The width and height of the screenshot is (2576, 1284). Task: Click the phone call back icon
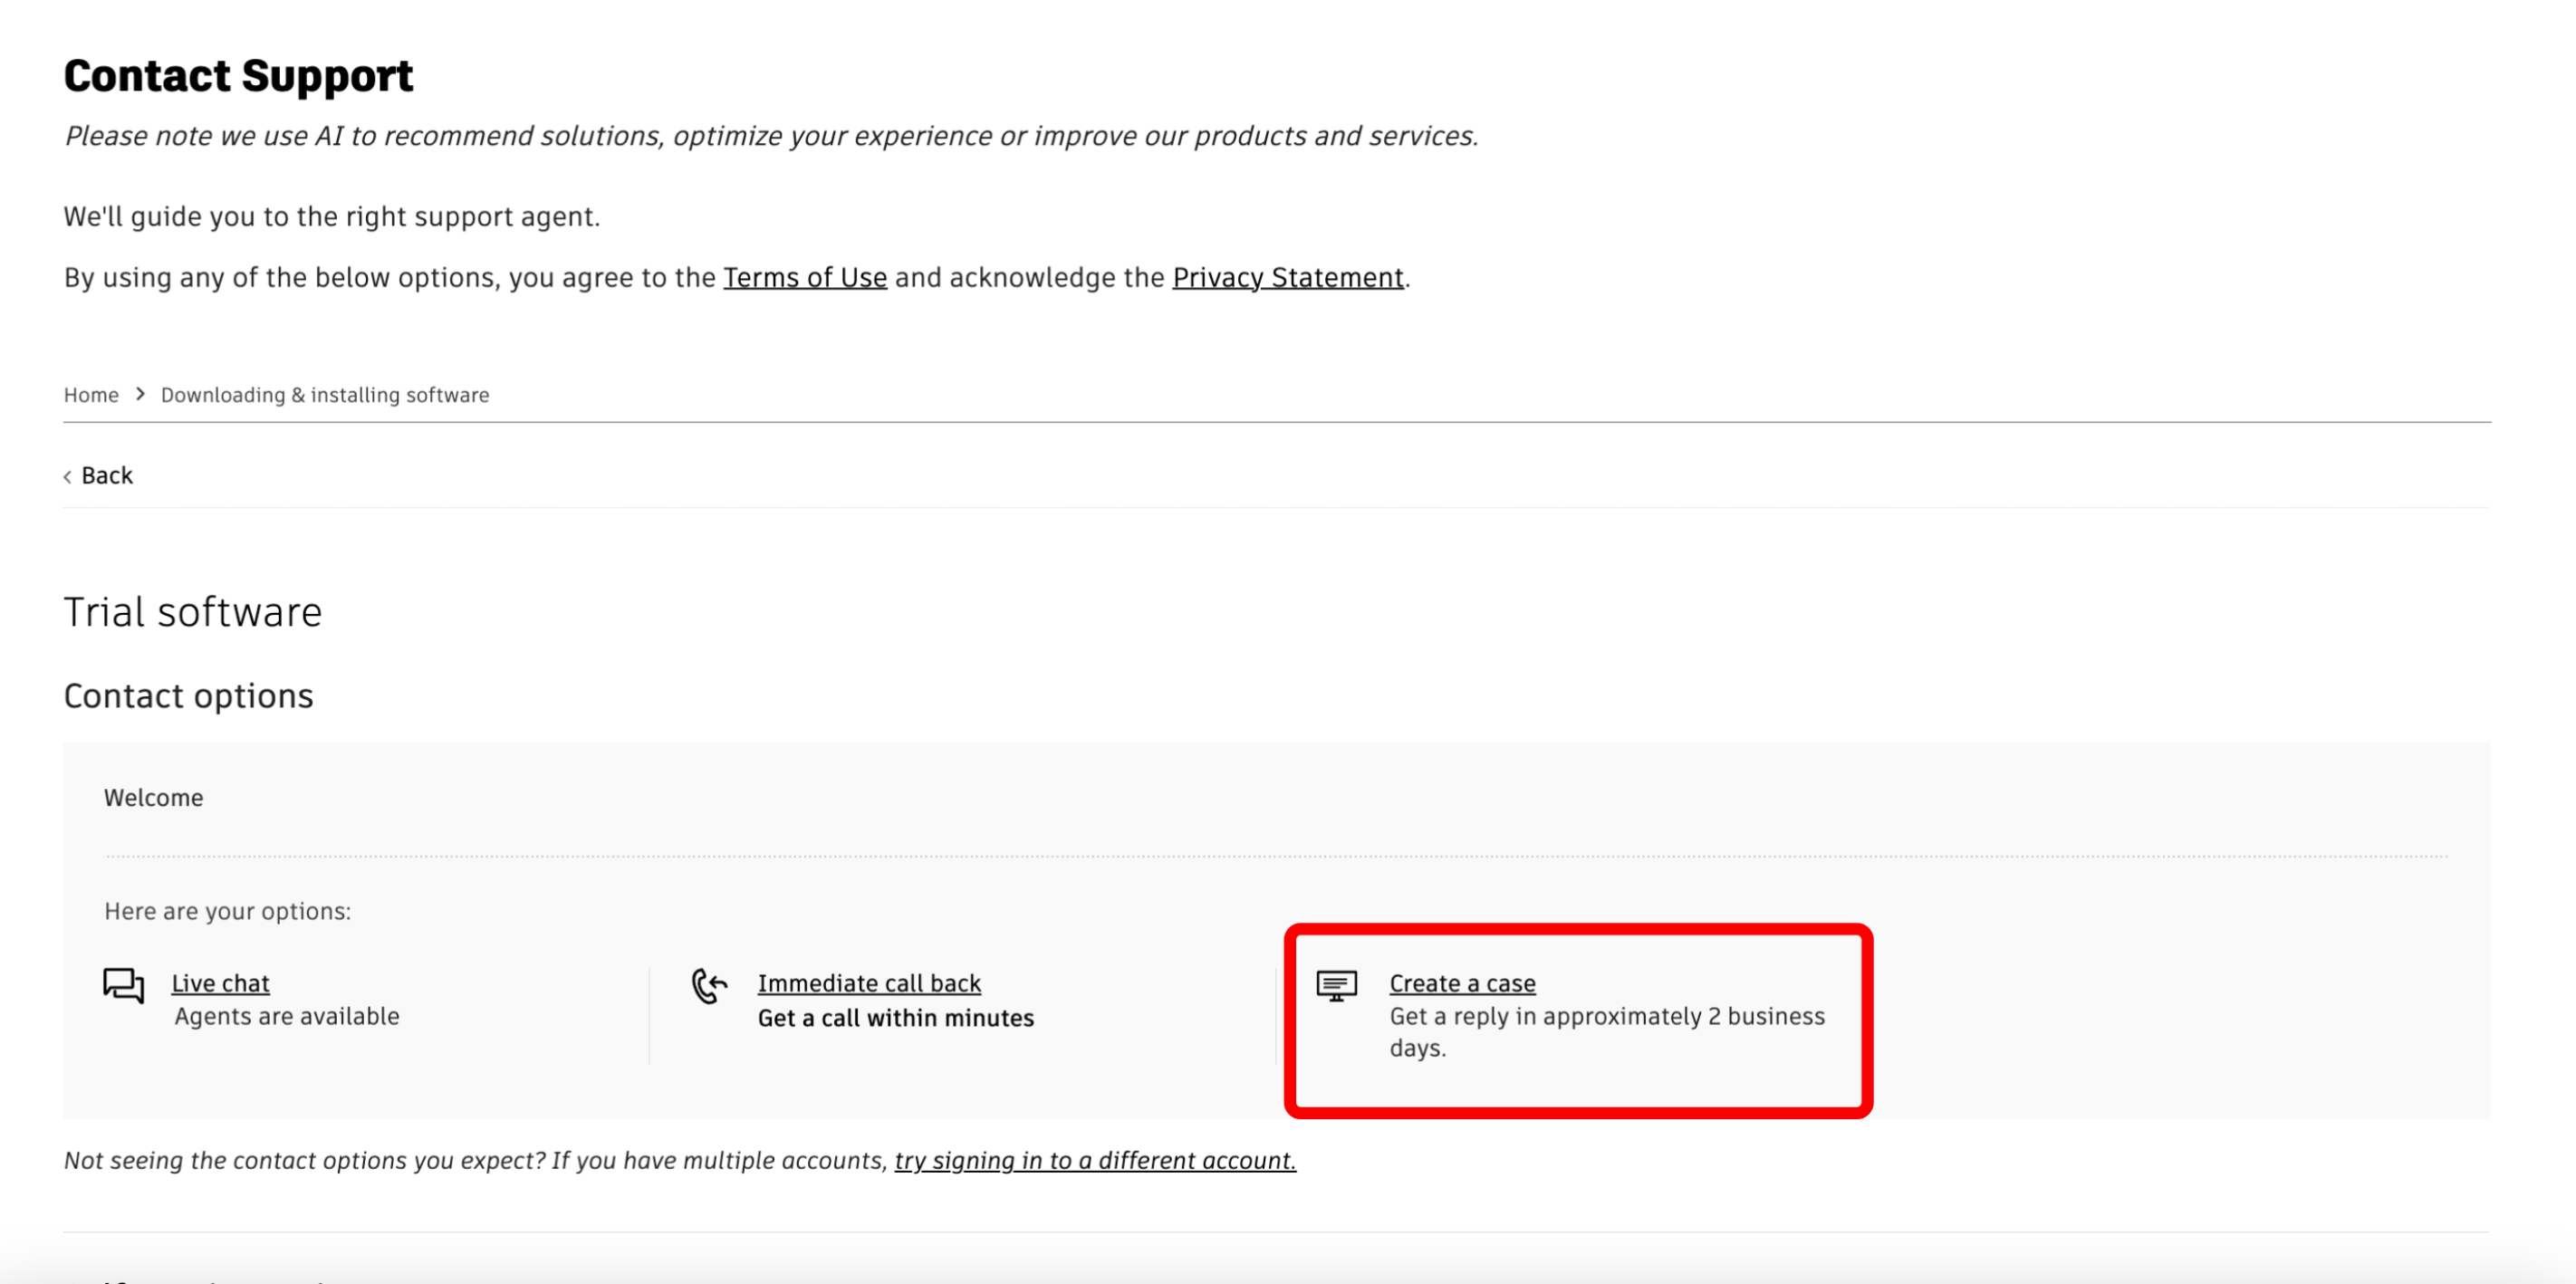[709, 985]
